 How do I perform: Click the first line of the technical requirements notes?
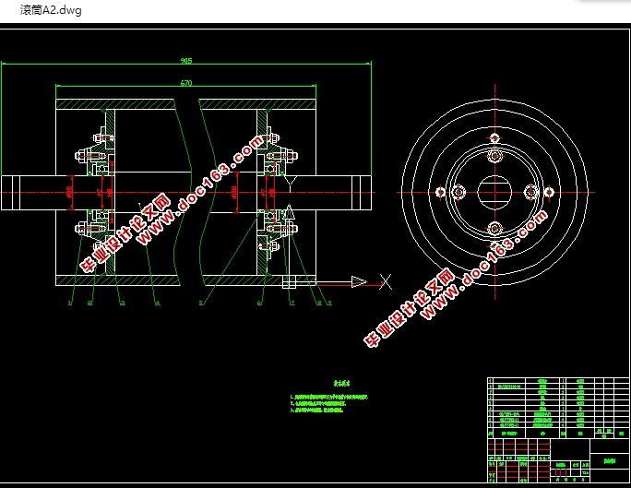(329, 397)
